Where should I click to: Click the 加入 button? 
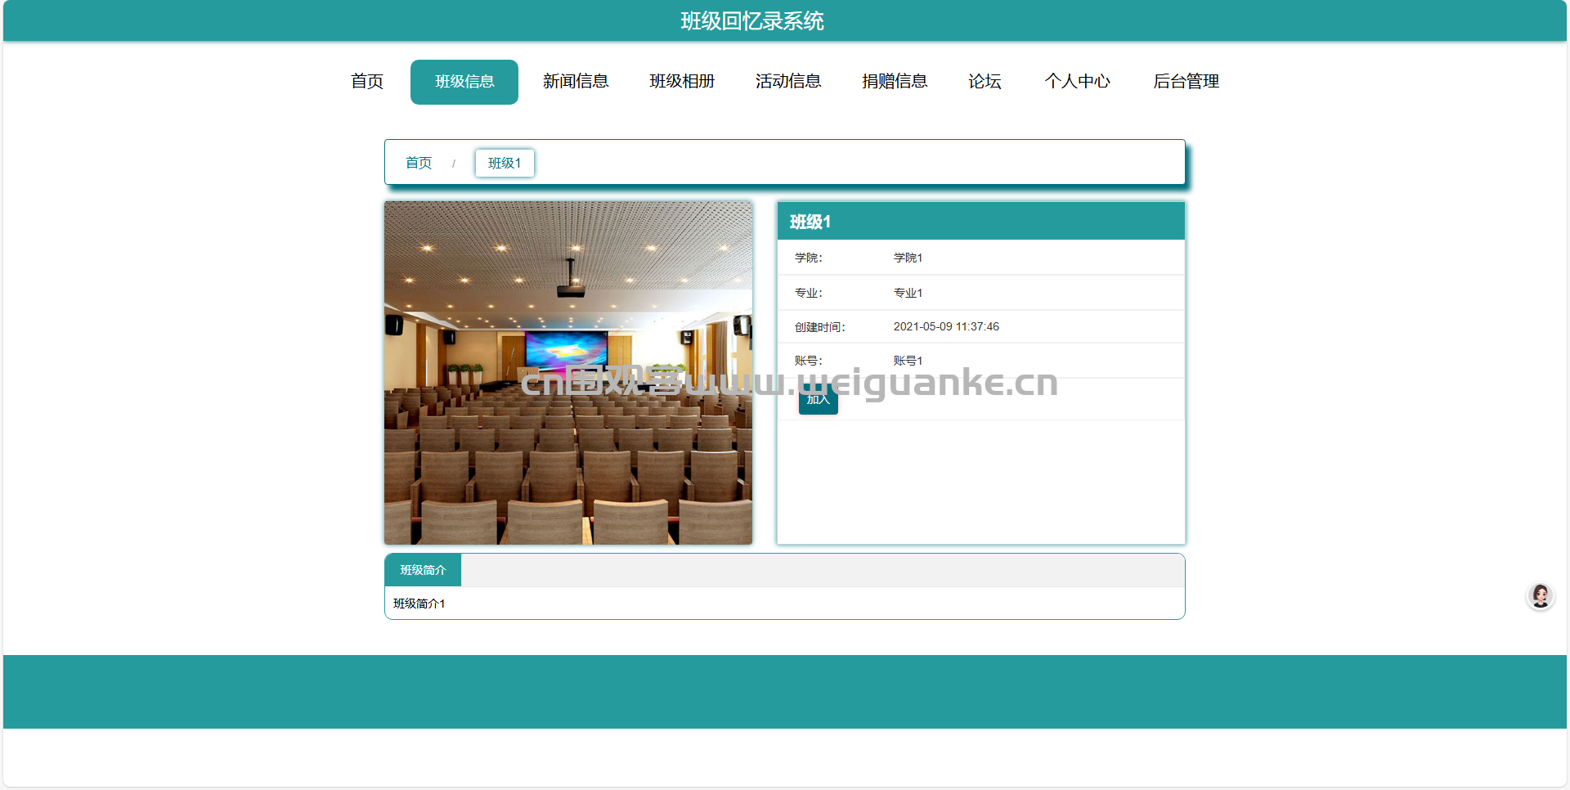pos(818,399)
